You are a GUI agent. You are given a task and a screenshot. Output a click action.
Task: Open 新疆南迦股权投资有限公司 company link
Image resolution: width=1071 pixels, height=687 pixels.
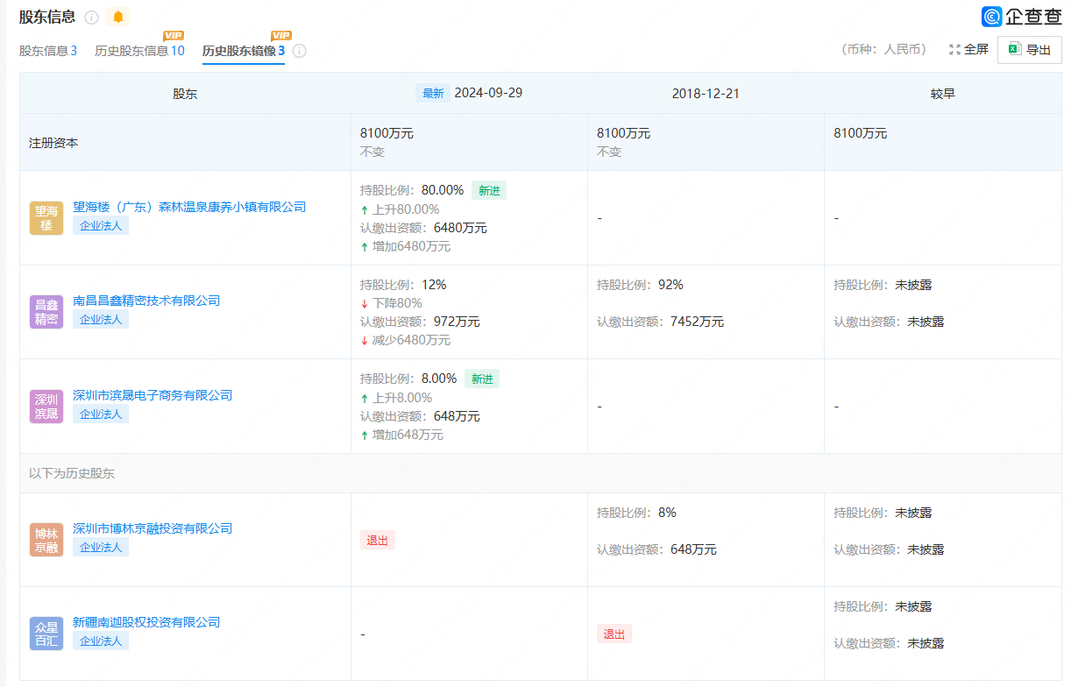[x=146, y=622]
